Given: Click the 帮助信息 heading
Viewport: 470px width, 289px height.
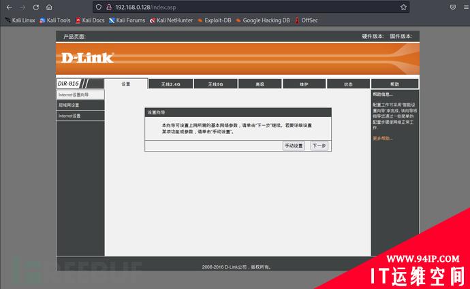Looking at the screenshot, I should click(383, 95).
